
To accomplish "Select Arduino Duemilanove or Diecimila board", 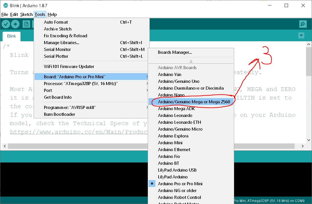I will tap(191, 88).
